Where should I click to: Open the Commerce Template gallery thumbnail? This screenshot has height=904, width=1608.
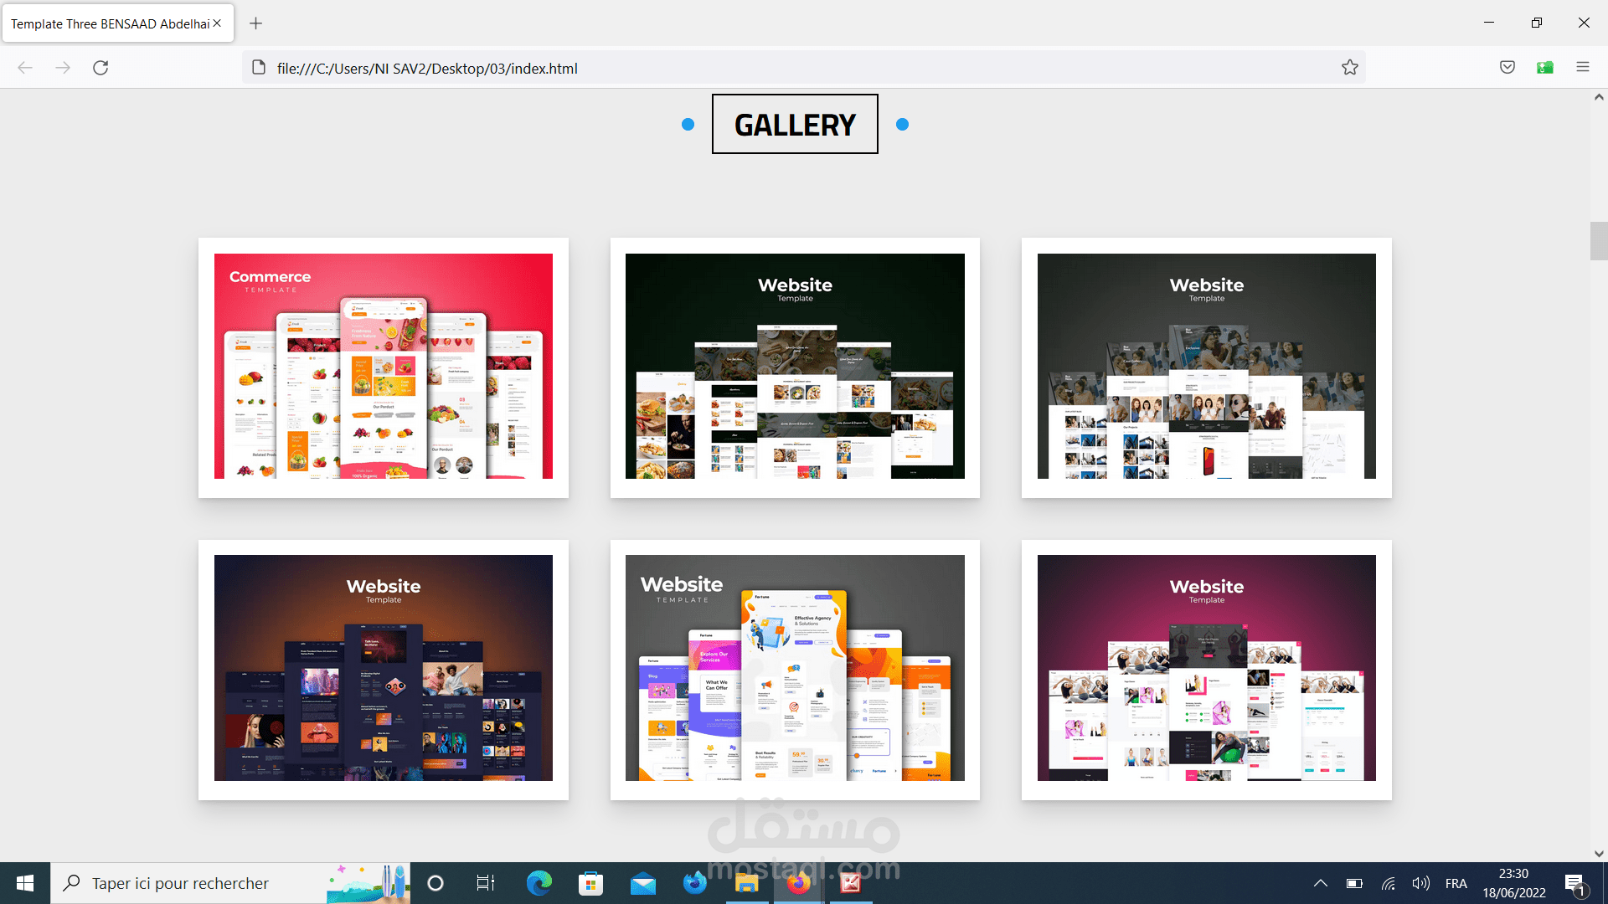383,367
